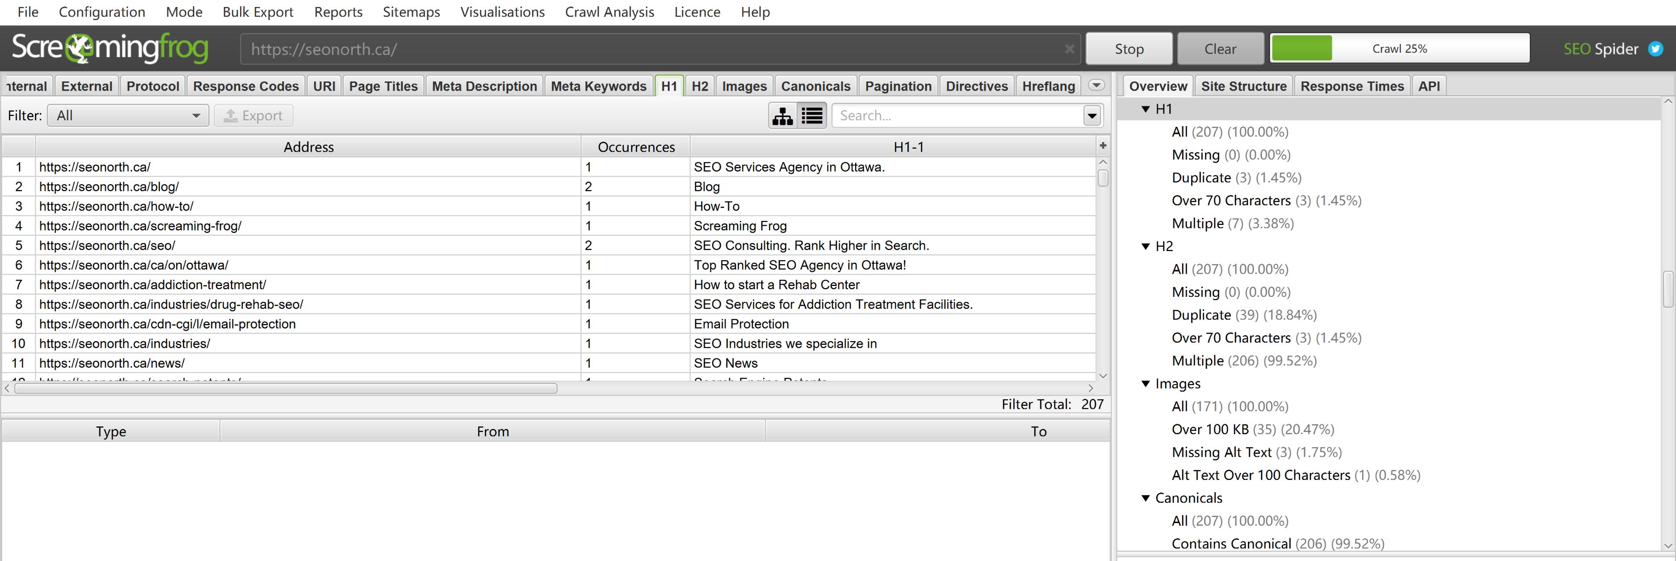This screenshot has width=1676, height=561.
Task: Switch to the Pagination tab
Action: [899, 86]
